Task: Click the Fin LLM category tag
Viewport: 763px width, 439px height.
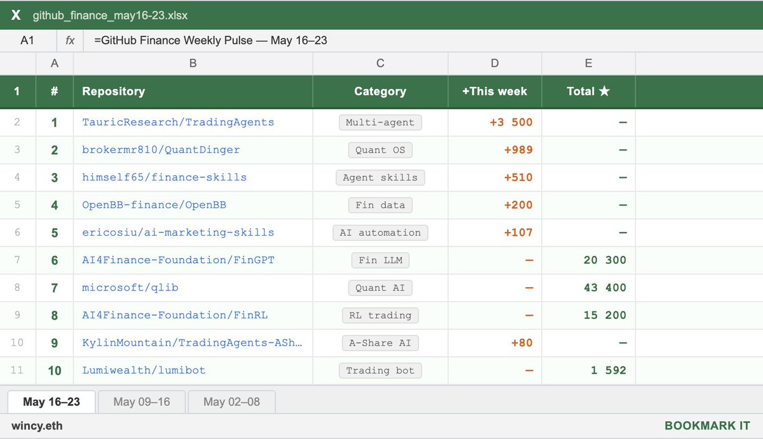Action: 380,260
